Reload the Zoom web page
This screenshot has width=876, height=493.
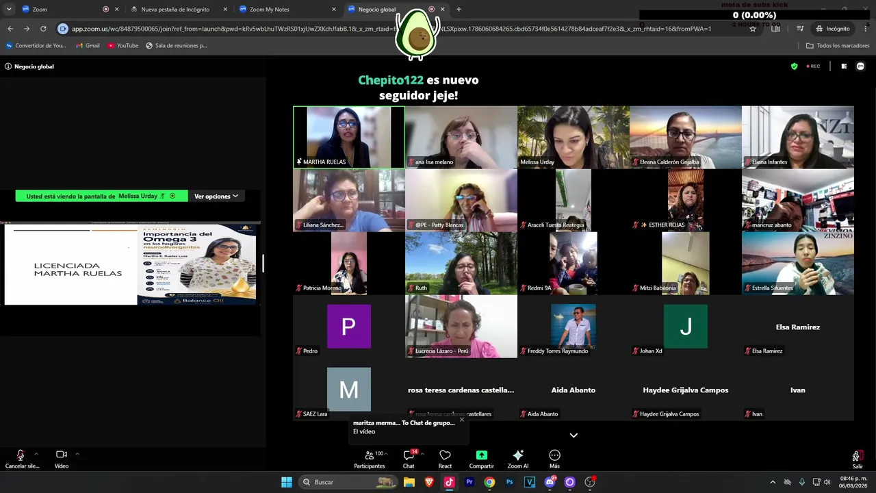43,29
